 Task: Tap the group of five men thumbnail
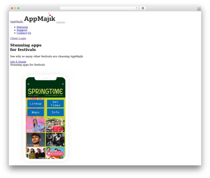pyautogui.click(x=36, y=153)
